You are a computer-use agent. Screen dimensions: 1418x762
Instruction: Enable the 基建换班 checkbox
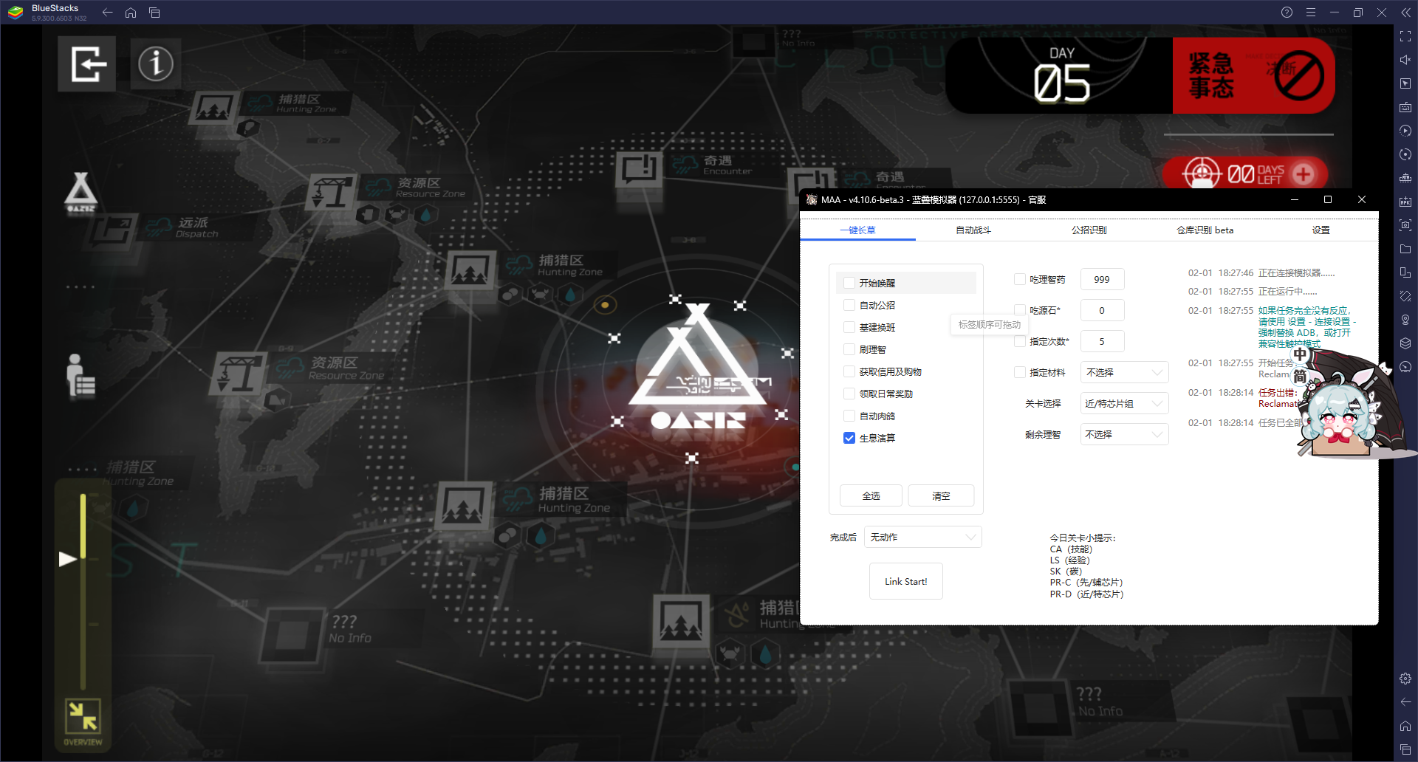(x=849, y=327)
